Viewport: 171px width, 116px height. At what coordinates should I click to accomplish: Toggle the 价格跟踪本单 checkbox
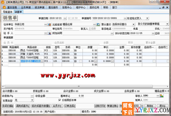click(60, 100)
